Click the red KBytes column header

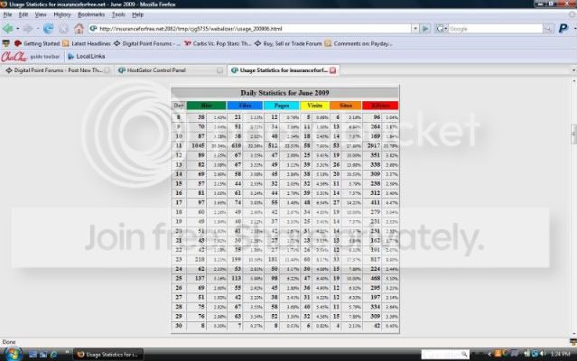[x=380, y=106]
